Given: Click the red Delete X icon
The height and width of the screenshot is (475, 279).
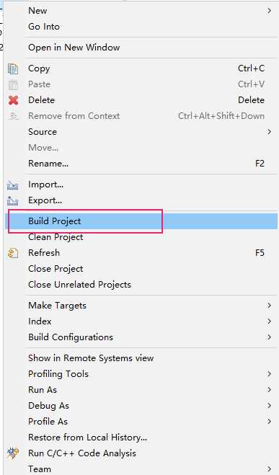Looking at the screenshot, I should point(13,100).
